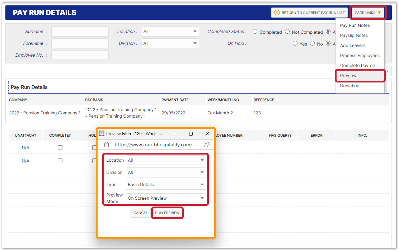
Task: Click Cancel in the Preview Filter popup
Action: [x=141, y=213]
